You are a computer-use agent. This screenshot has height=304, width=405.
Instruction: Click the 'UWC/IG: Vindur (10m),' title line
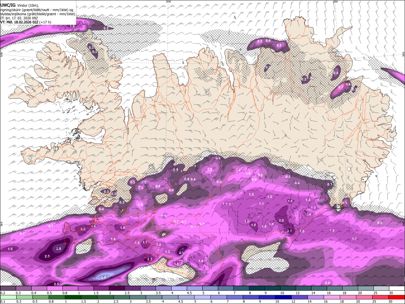pos(20,5)
